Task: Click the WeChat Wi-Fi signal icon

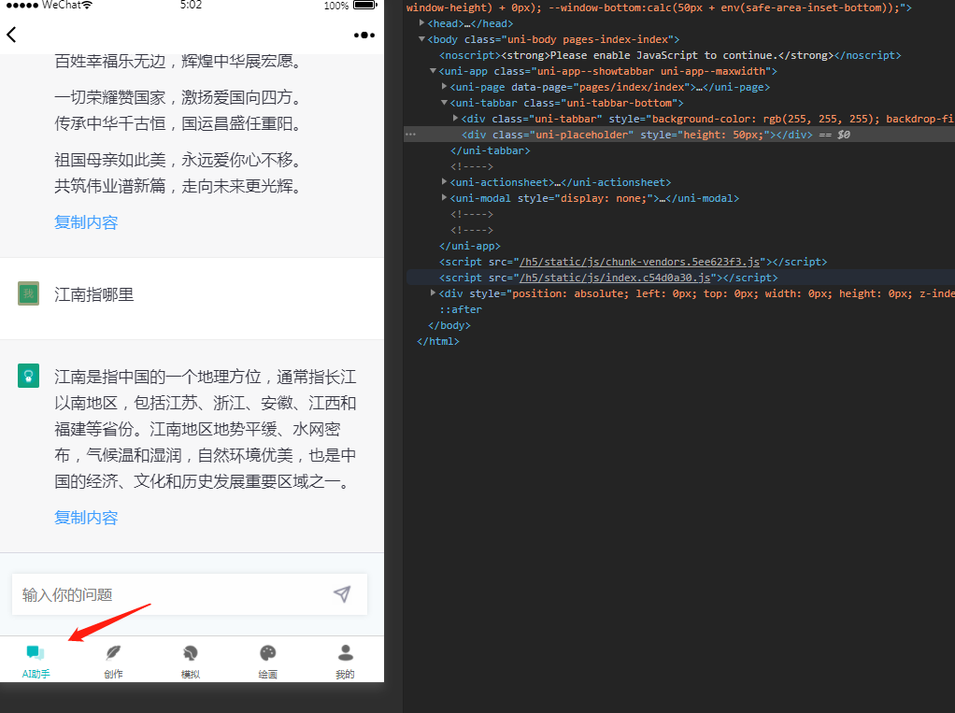Action: tap(87, 5)
